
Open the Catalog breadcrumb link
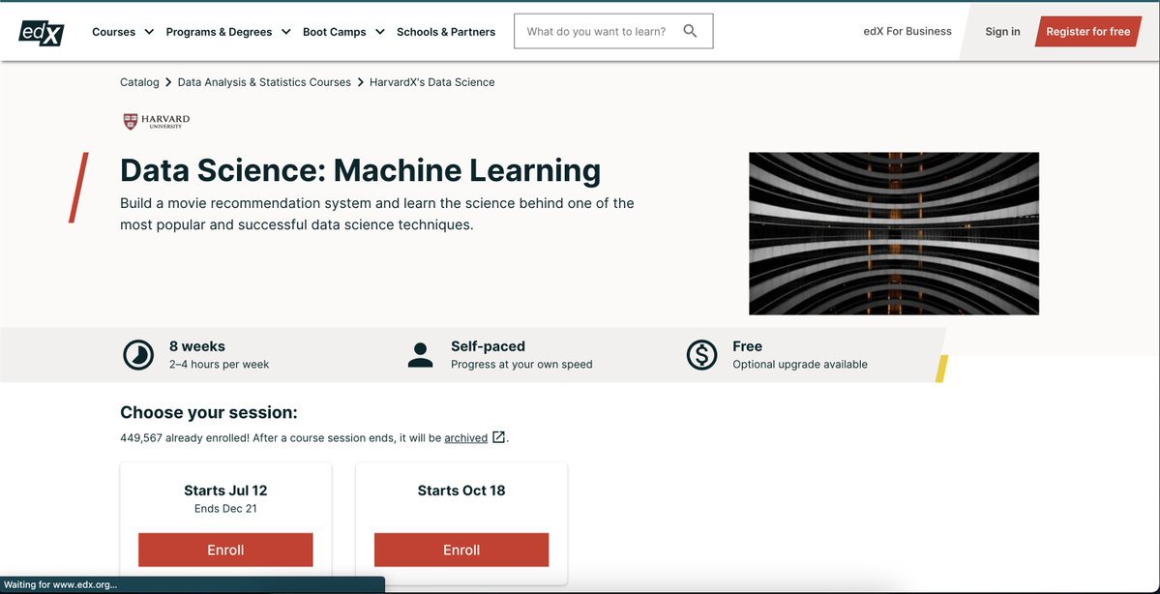[139, 82]
